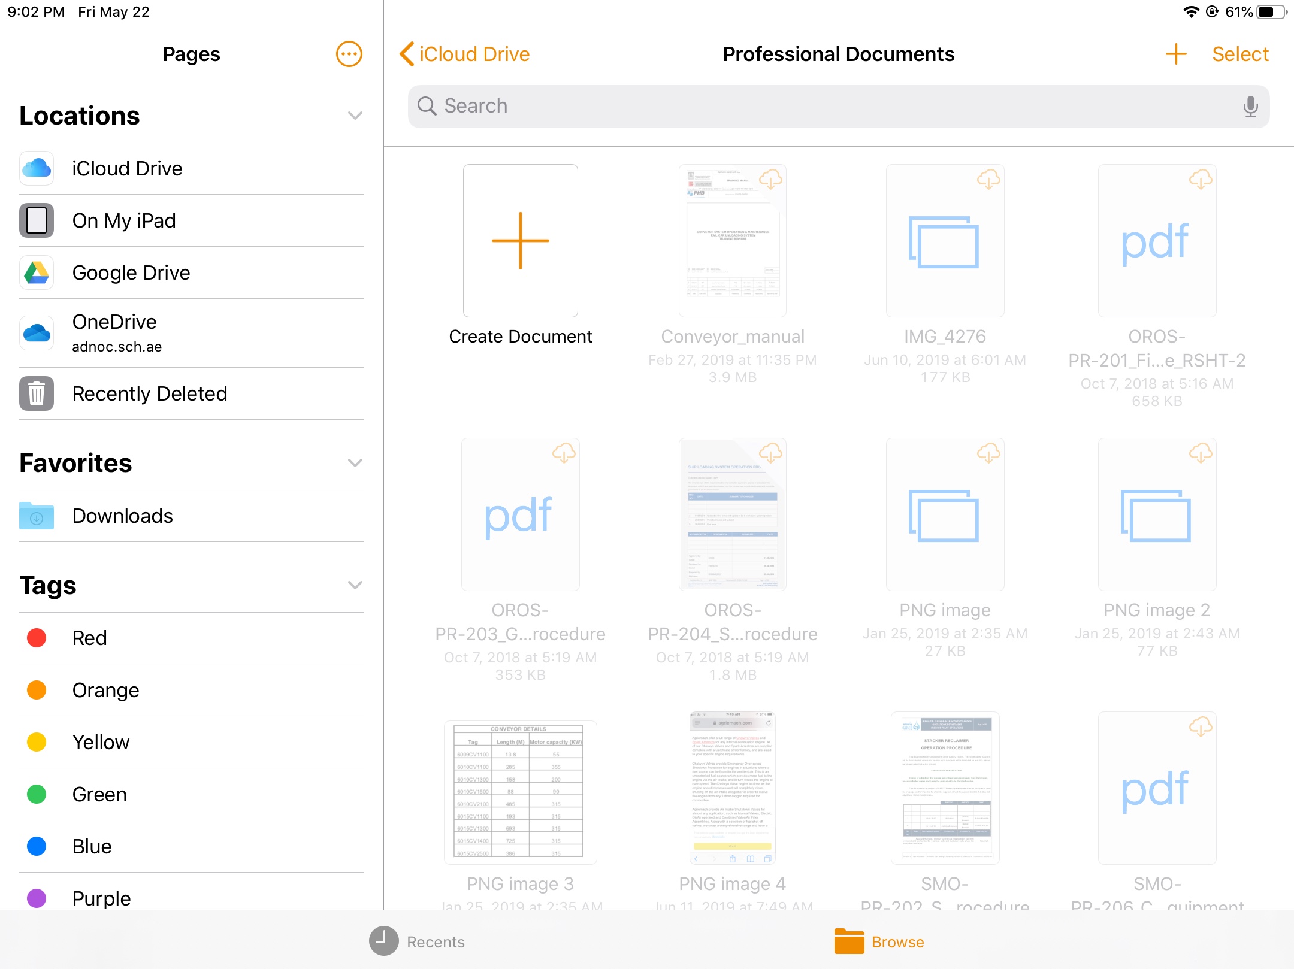Select the Red tag
The width and height of the screenshot is (1294, 969).
pos(89,638)
